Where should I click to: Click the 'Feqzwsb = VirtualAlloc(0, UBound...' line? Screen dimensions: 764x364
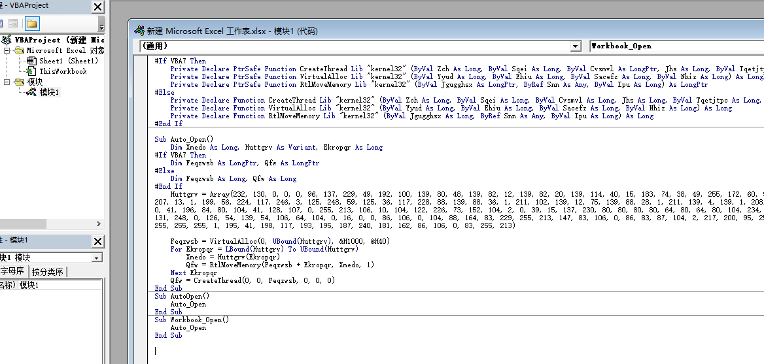[280, 241]
